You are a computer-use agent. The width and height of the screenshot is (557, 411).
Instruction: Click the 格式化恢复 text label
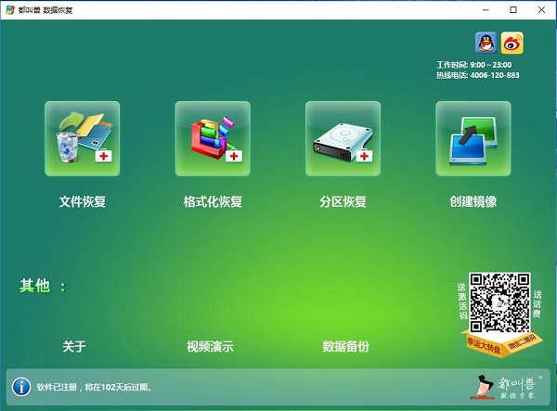tap(213, 201)
